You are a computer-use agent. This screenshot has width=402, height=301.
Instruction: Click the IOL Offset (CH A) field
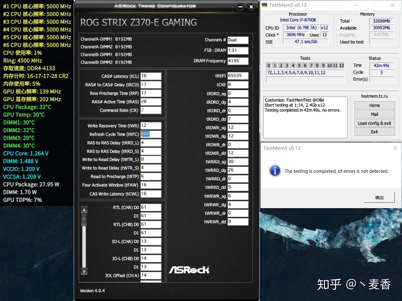click(151, 276)
